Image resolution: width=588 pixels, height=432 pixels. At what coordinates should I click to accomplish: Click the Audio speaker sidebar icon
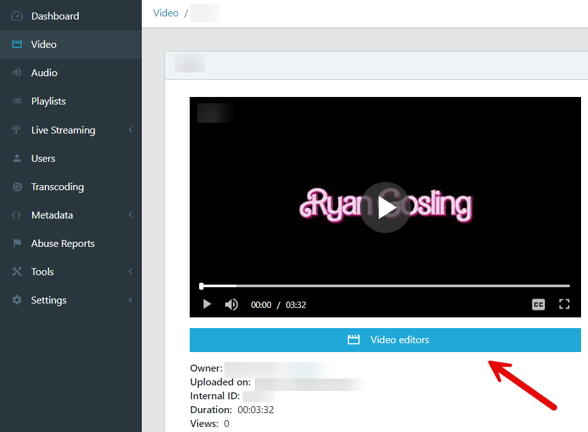pyautogui.click(x=17, y=72)
